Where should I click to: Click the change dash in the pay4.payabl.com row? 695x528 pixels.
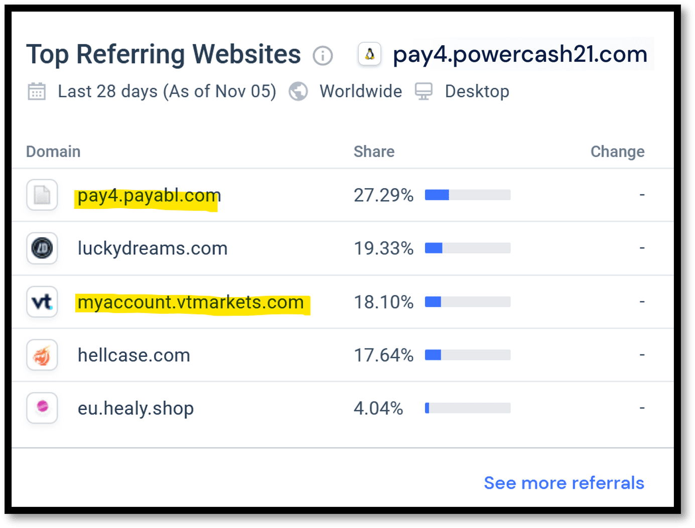pyautogui.click(x=642, y=195)
